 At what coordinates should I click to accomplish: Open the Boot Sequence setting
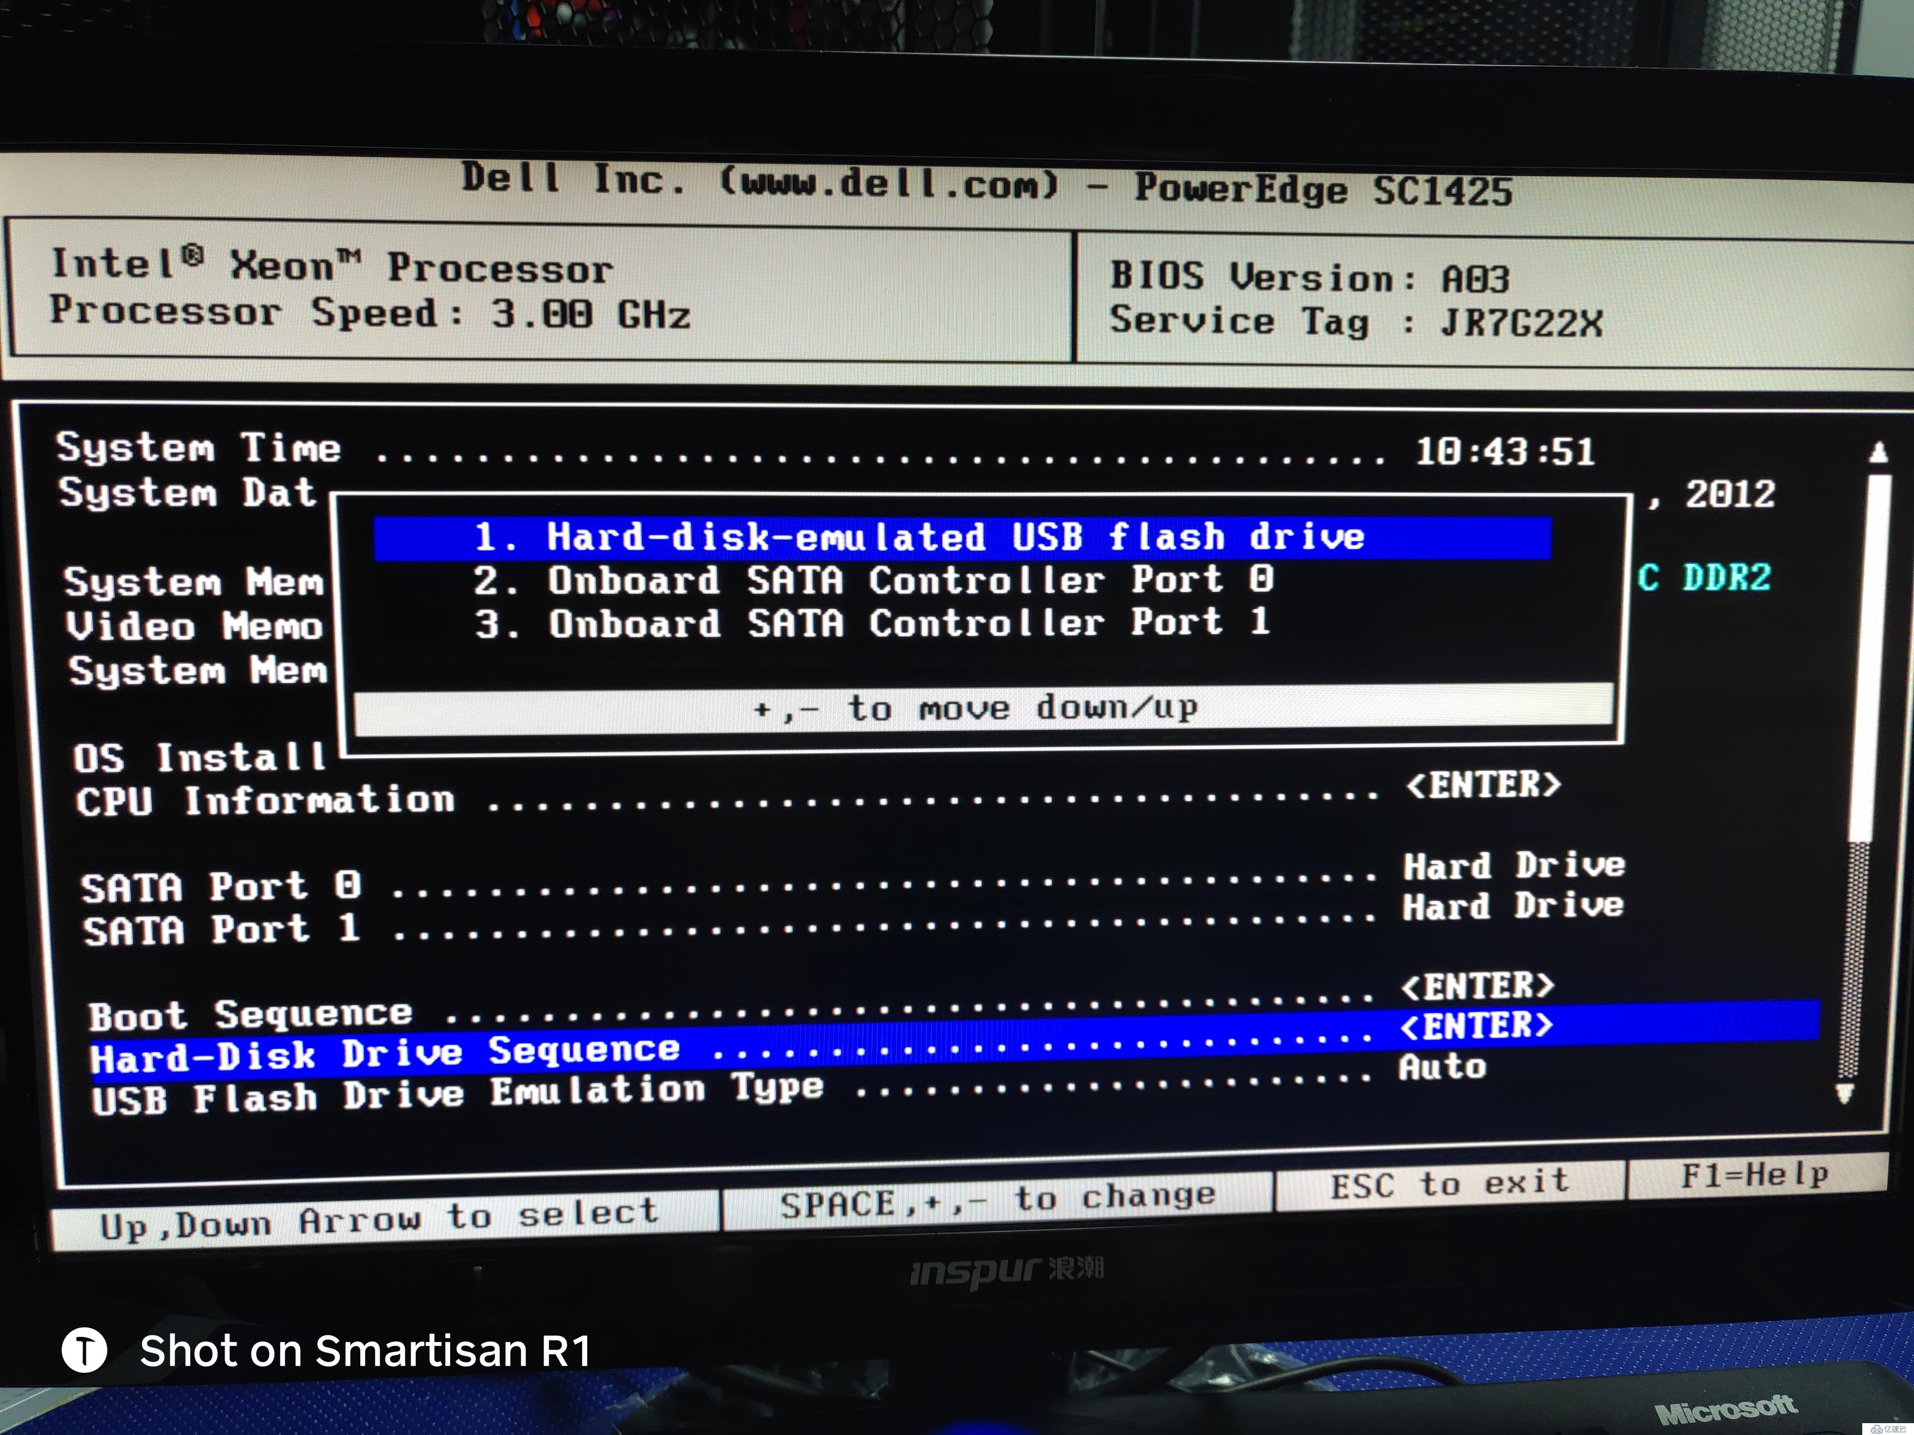822,1001
